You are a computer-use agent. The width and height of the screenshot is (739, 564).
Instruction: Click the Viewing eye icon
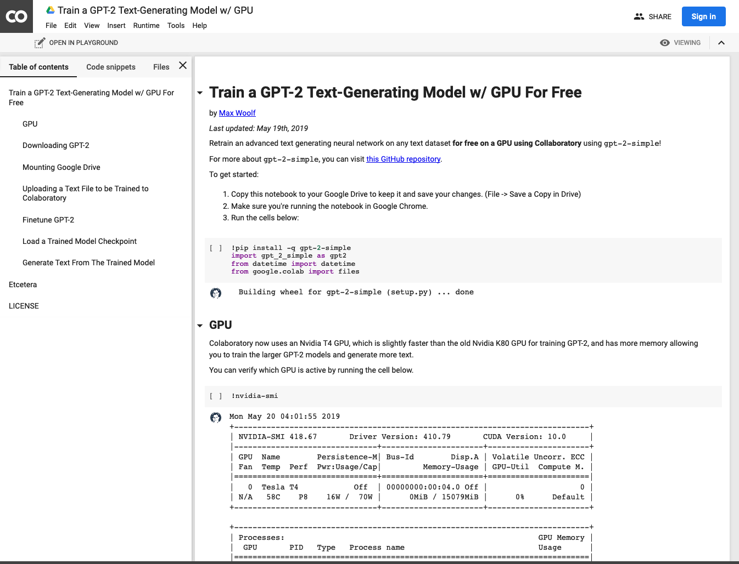(665, 43)
